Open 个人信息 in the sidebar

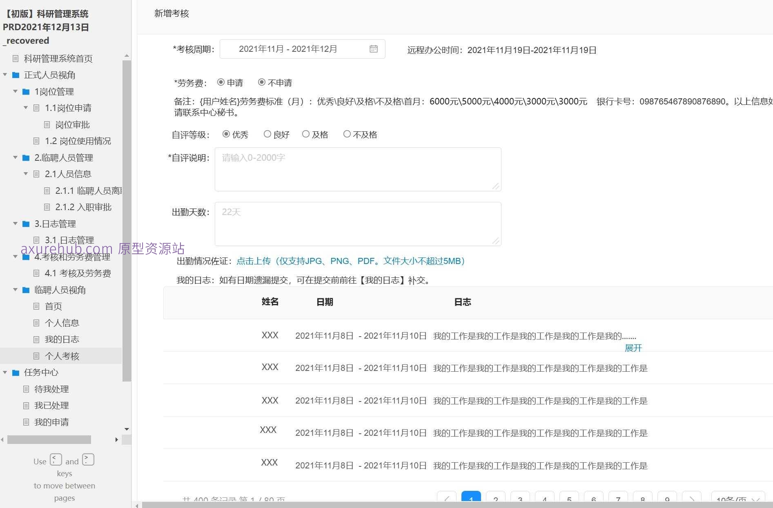(62, 323)
